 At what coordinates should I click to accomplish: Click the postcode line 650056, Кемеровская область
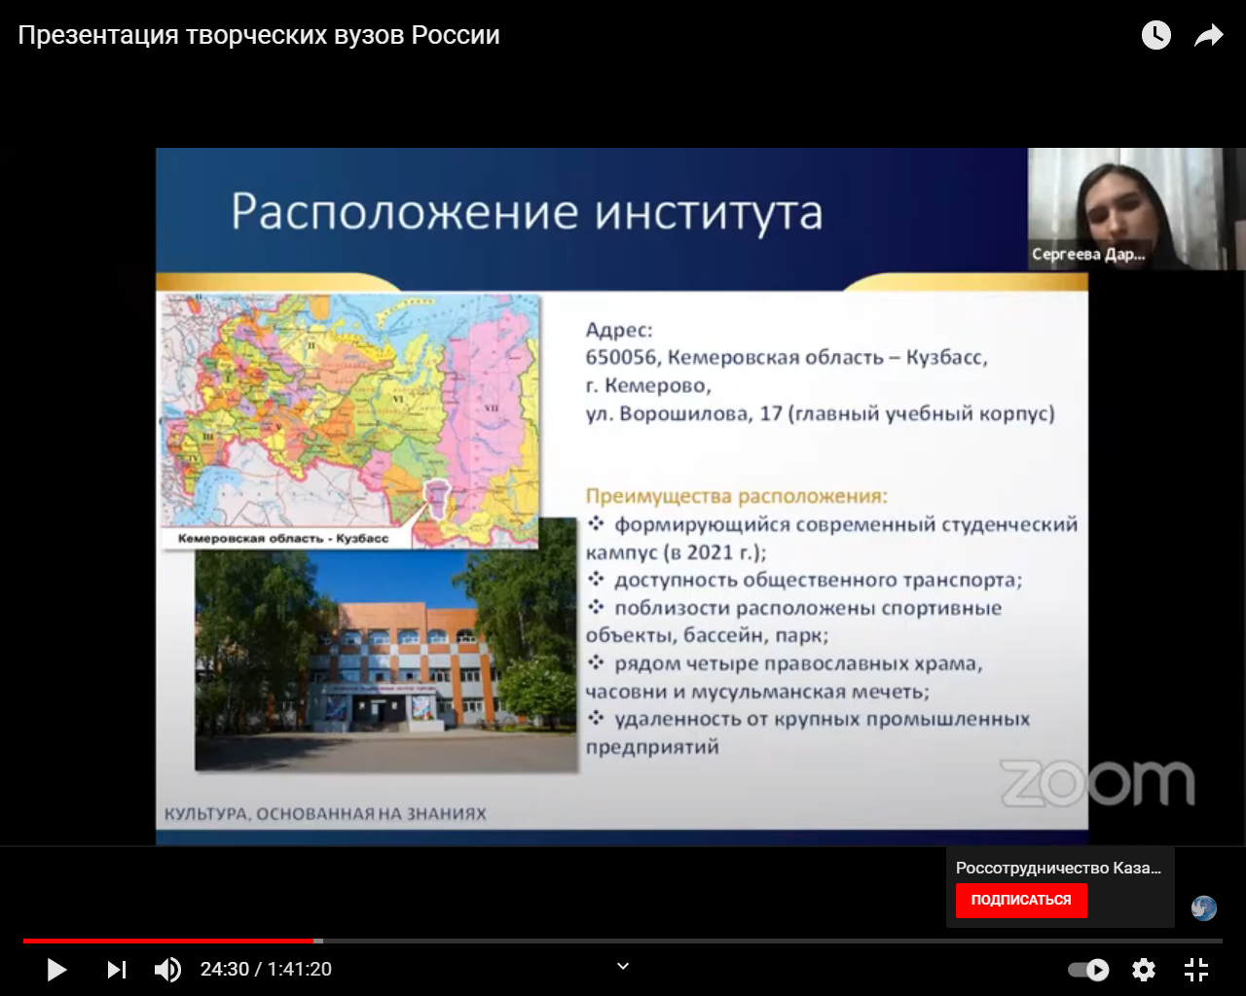coord(787,357)
